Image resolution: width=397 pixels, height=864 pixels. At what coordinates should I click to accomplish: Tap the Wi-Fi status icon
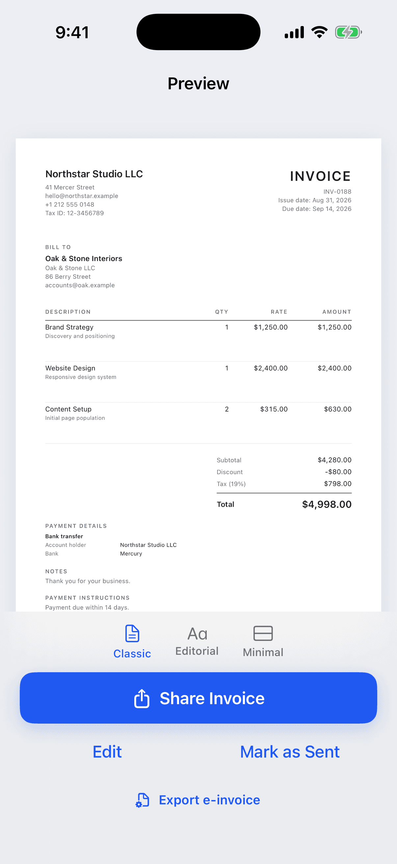pos(319,32)
